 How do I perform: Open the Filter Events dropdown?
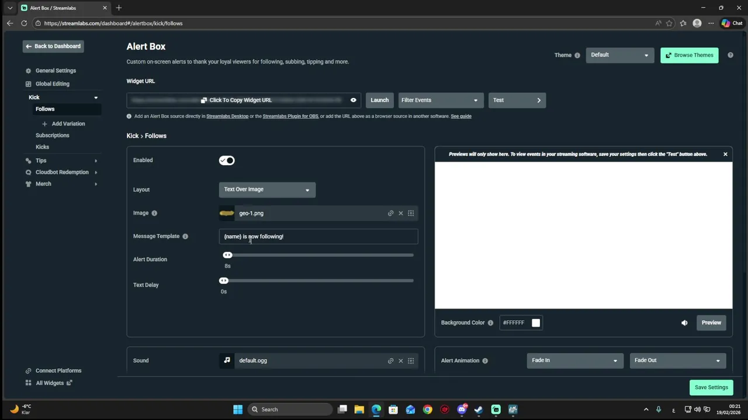coord(441,100)
